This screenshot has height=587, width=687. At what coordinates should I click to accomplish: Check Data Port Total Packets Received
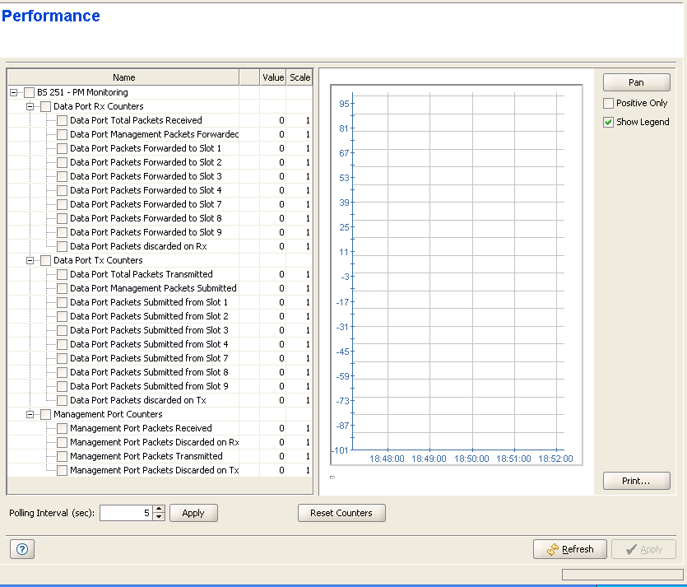pyautogui.click(x=63, y=120)
